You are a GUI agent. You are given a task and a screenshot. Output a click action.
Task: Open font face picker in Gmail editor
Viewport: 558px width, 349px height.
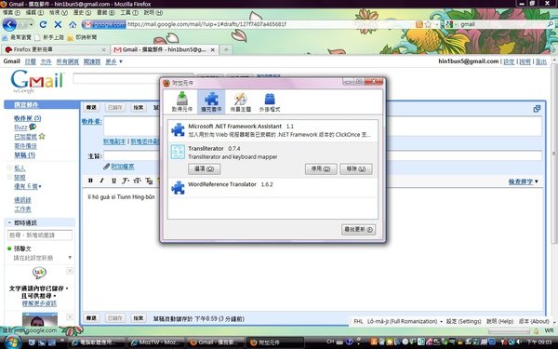pos(126,181)
